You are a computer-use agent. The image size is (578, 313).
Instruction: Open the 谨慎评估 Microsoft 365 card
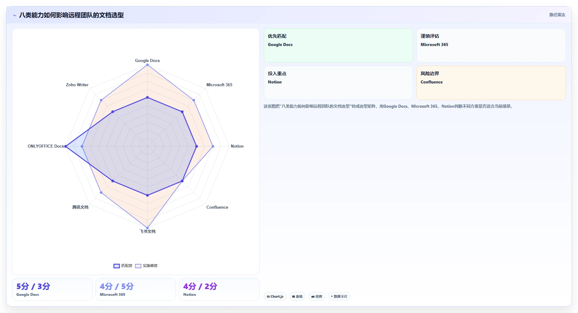point(491,45)
